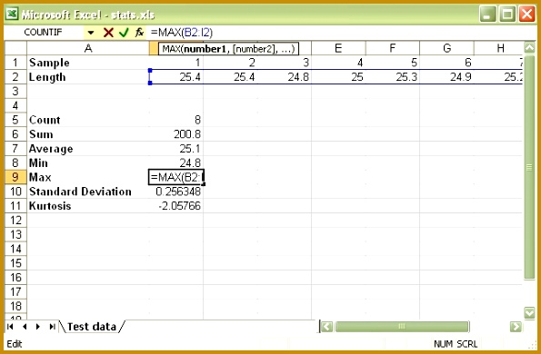This screenshot has width=541, height=354.
Task: Select the row 9 header
Action: 15,177
